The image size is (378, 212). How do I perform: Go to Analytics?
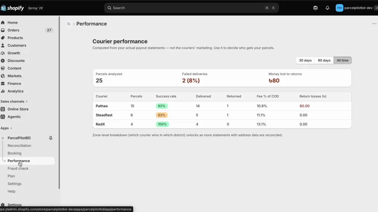coord(15,91)
